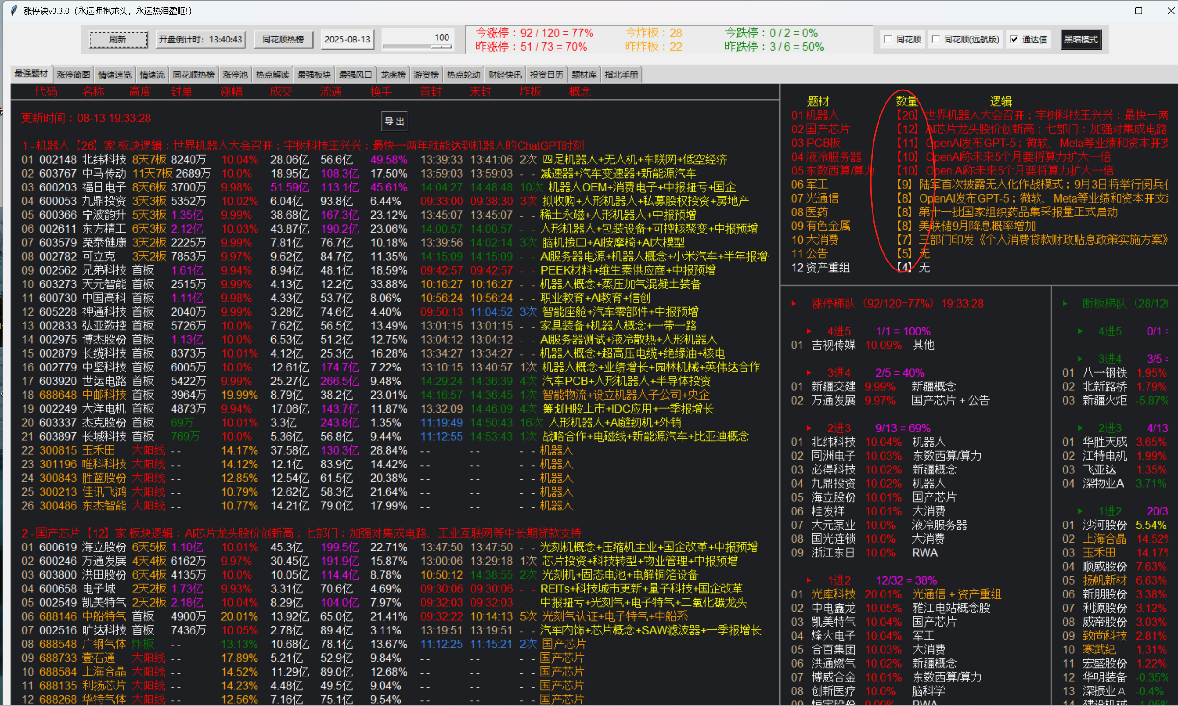1178x706 pixels.
Task: Collapse the 涨停梯队 section triangle
Action: click(x=794, y=304)
